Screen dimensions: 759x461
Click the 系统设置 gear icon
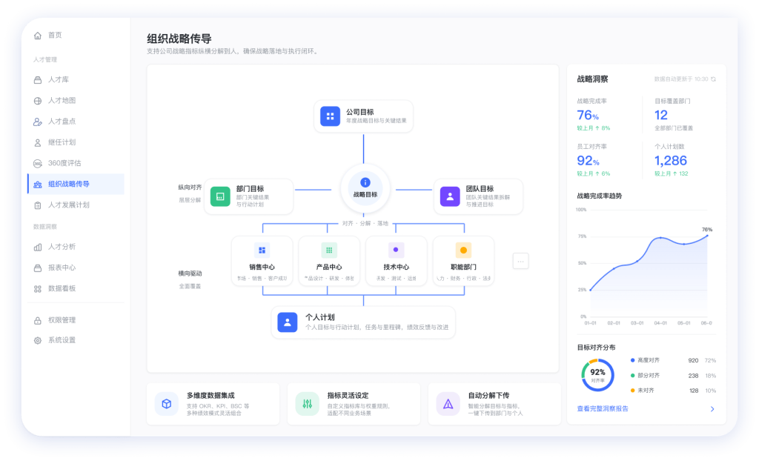tap(38, 340)
